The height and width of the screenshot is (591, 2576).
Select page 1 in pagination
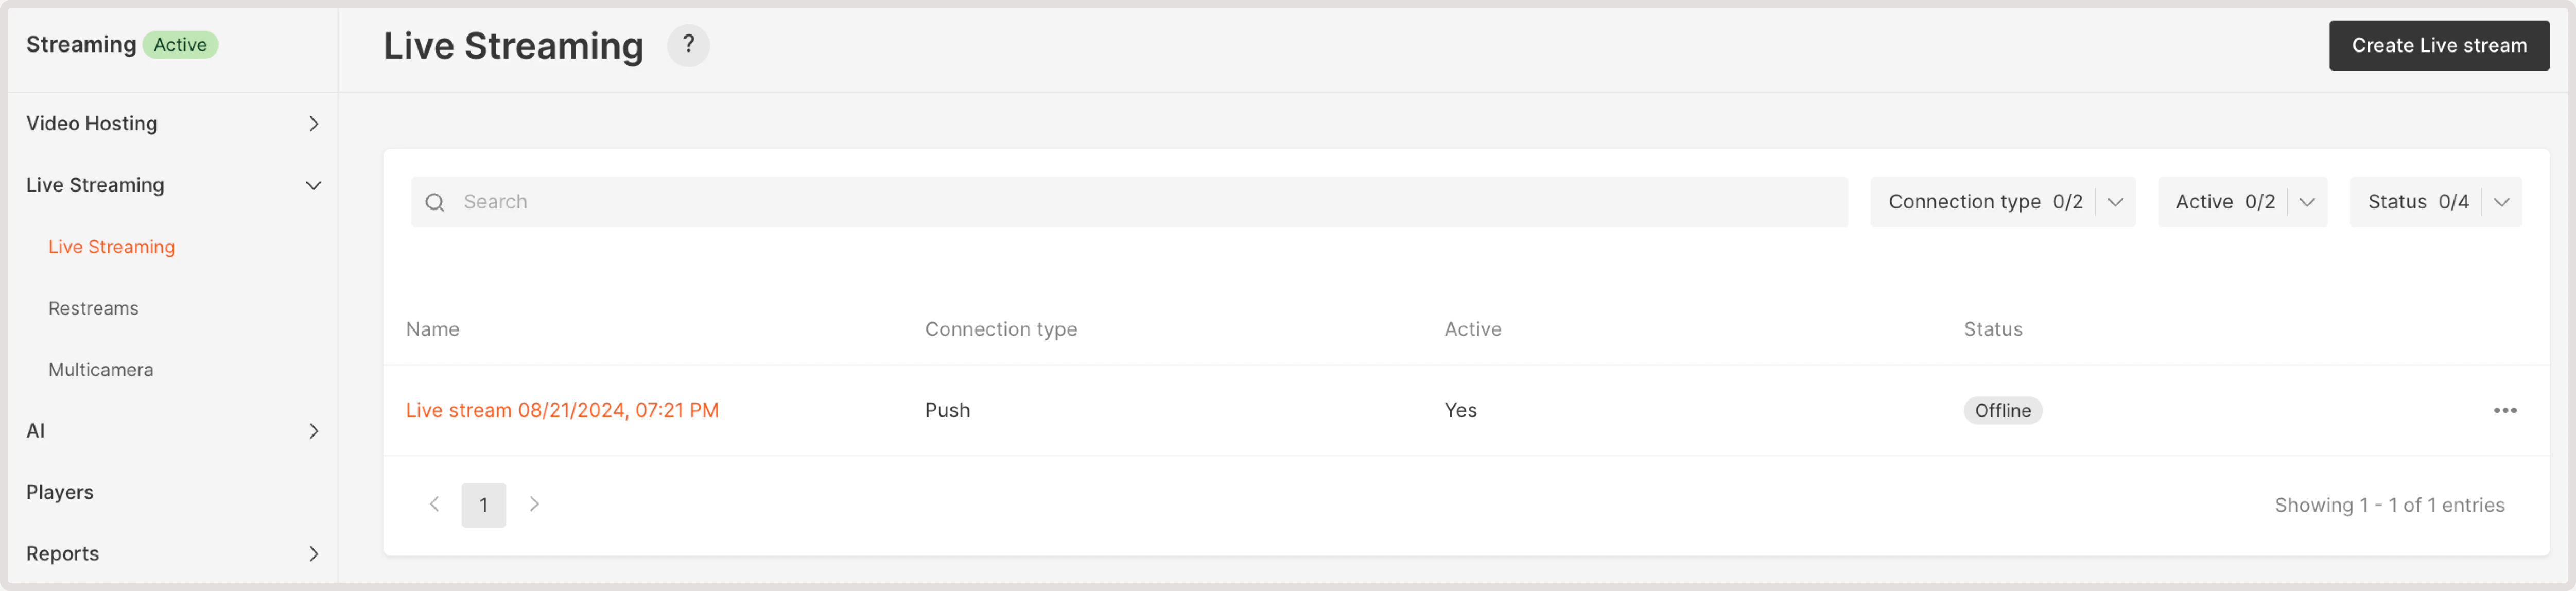tap(483, 505)
